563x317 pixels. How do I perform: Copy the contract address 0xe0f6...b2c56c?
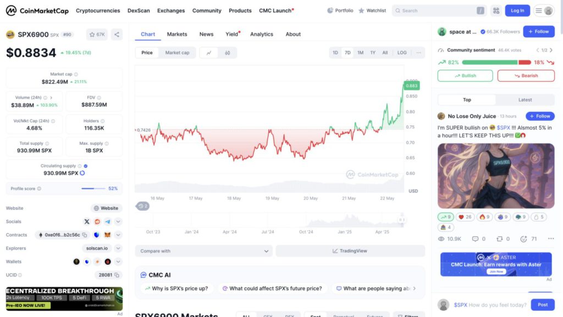click(x=85, y=235)
